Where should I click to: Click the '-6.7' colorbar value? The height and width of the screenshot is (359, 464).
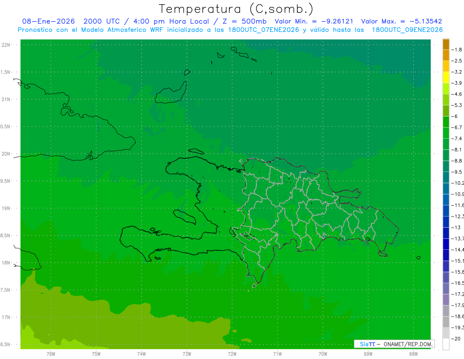pos(457,127)
